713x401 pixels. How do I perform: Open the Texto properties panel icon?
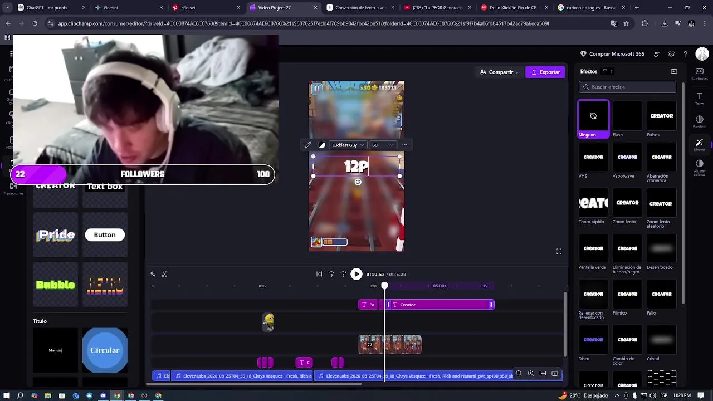click(699, 98)
